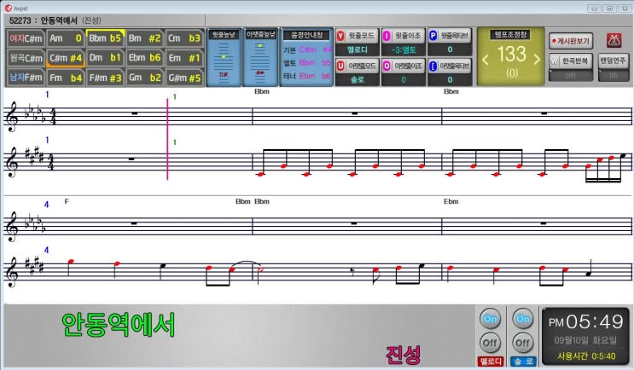The height and width of the screenshot is (370, 634).
Task: Click the pink I upper staff transpose icon
Action: [x=387, y=36]
